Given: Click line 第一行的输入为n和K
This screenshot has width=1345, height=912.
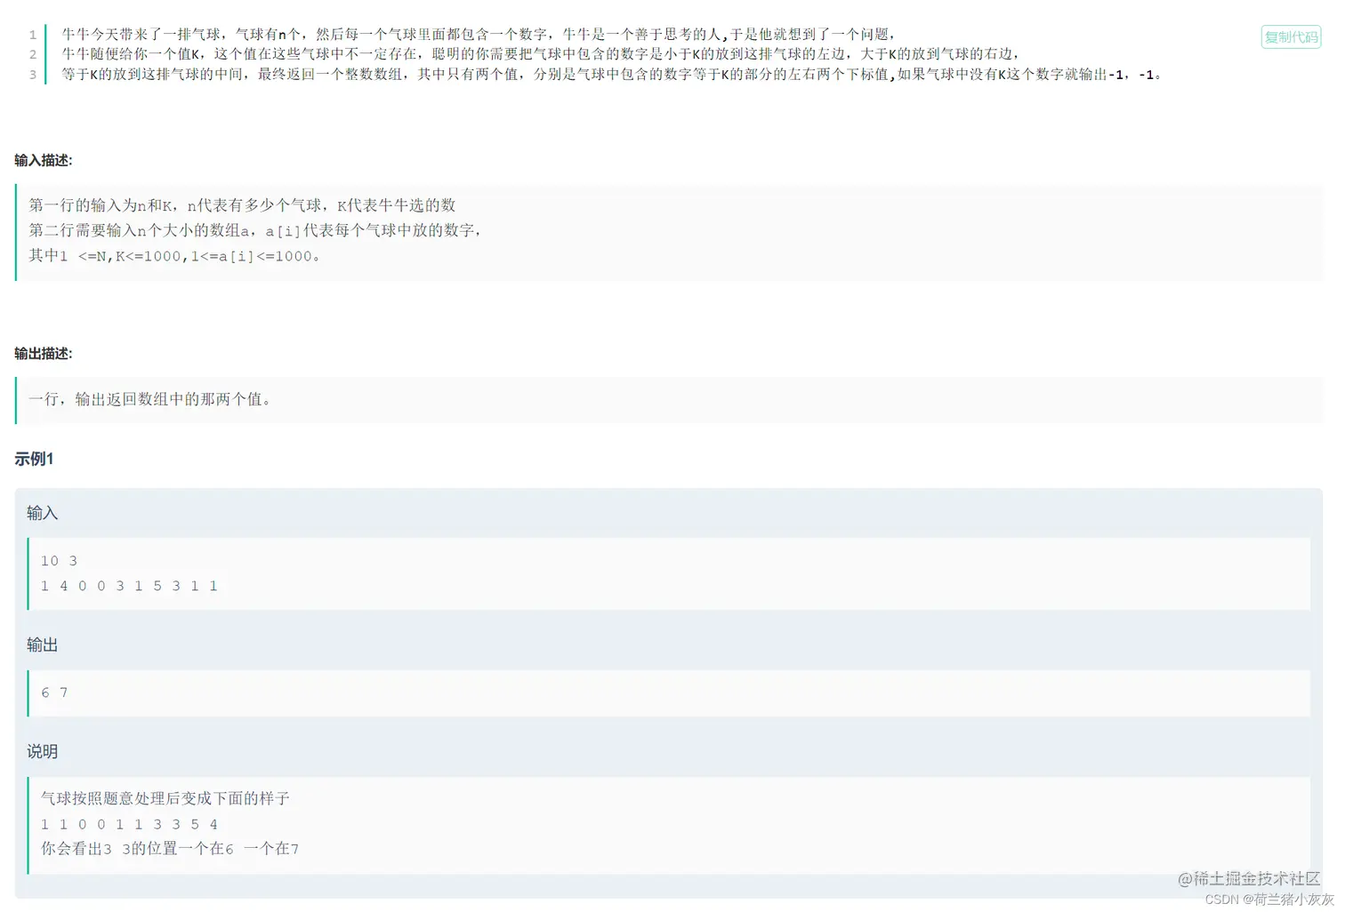Looking at the screenshot, I should [x=242, y=205].
